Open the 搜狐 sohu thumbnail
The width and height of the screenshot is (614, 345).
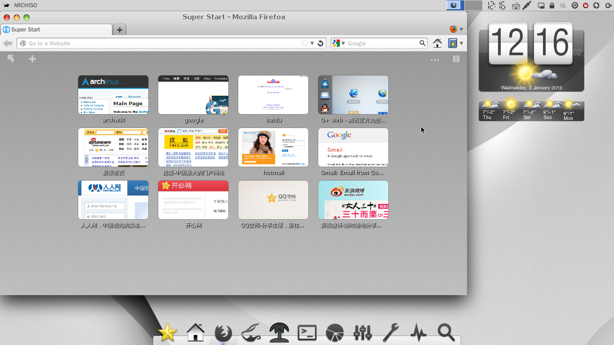tap(193, 147)
